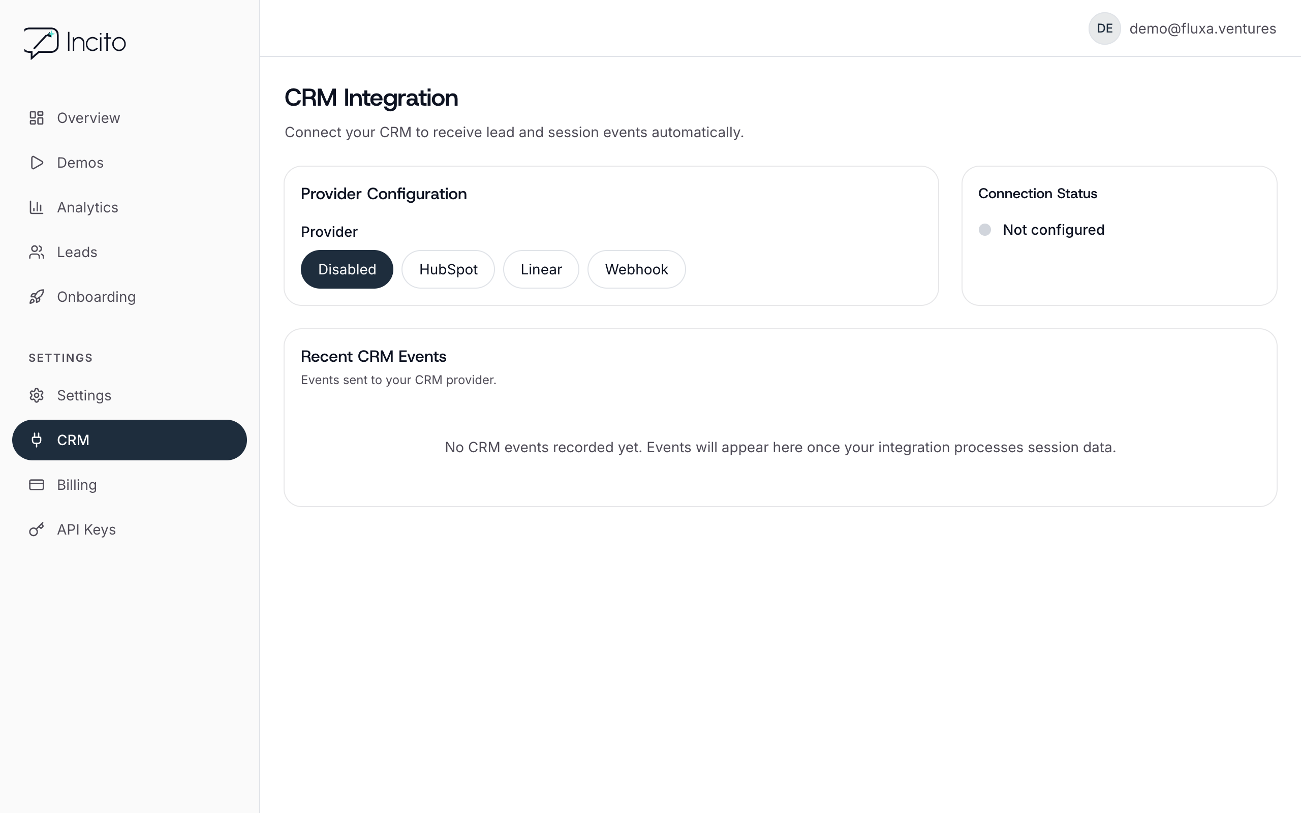Select Linear as the CRM provider
Viewport: 1301px width, 813px height.
[541, 269]
